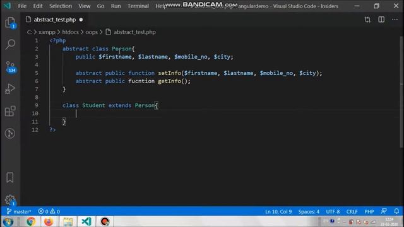Open the File menu
The height and width of the screenshot is (227, 404).
pos(22,6)
